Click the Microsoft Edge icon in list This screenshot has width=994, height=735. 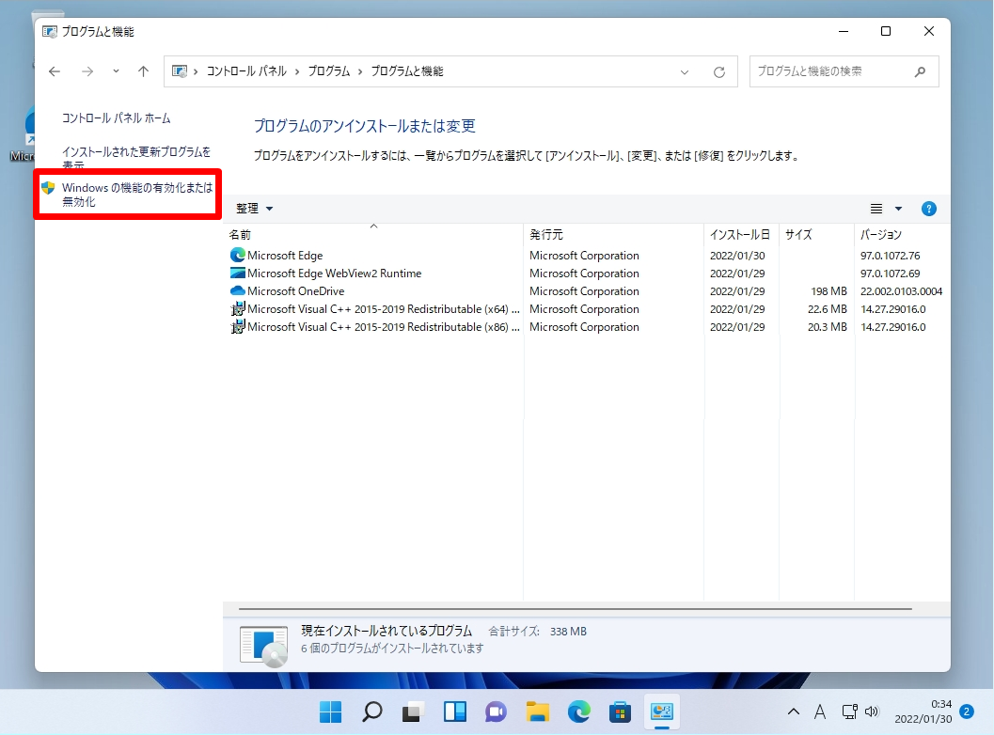pos(238,255)
